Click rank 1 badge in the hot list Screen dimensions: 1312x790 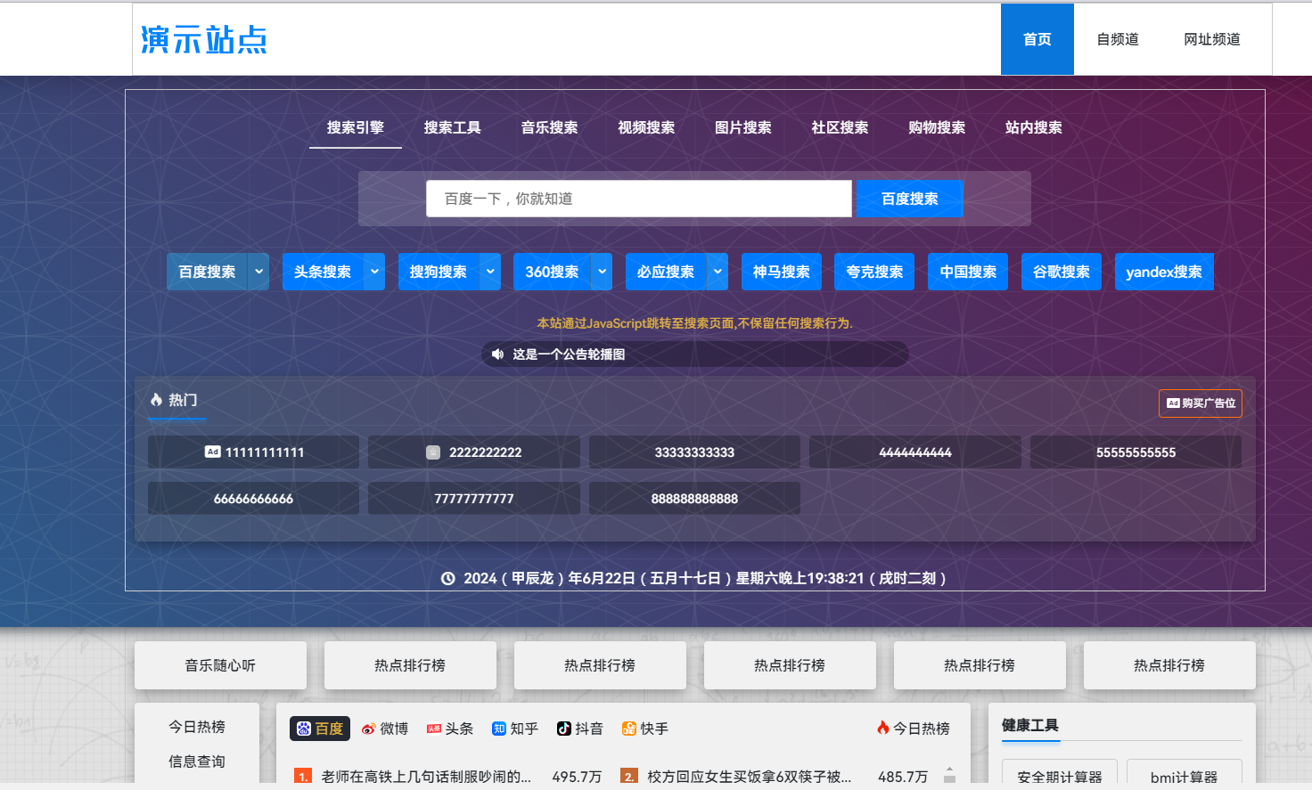point(303,777)
